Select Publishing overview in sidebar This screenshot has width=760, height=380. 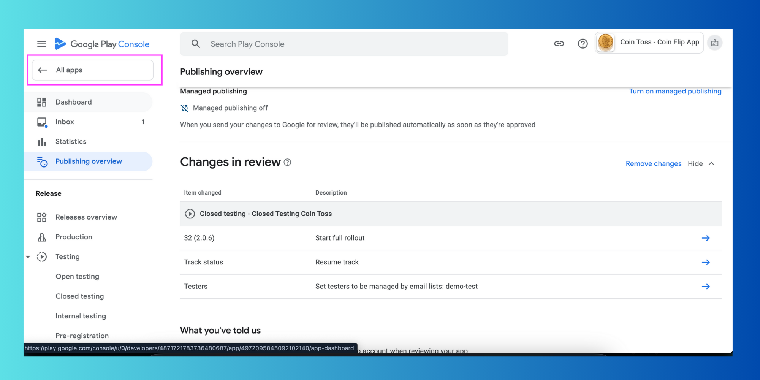(x=88, y=161)
